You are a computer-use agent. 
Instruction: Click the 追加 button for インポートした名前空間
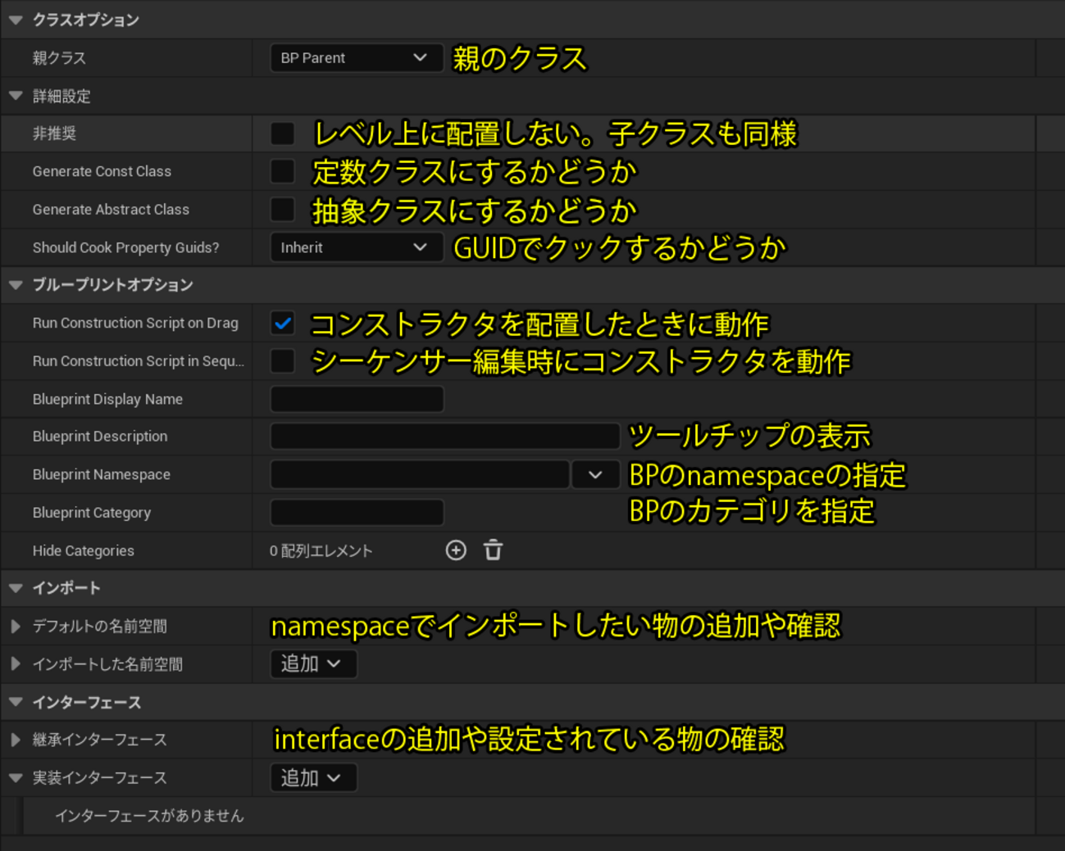click(x=312, y=664)
